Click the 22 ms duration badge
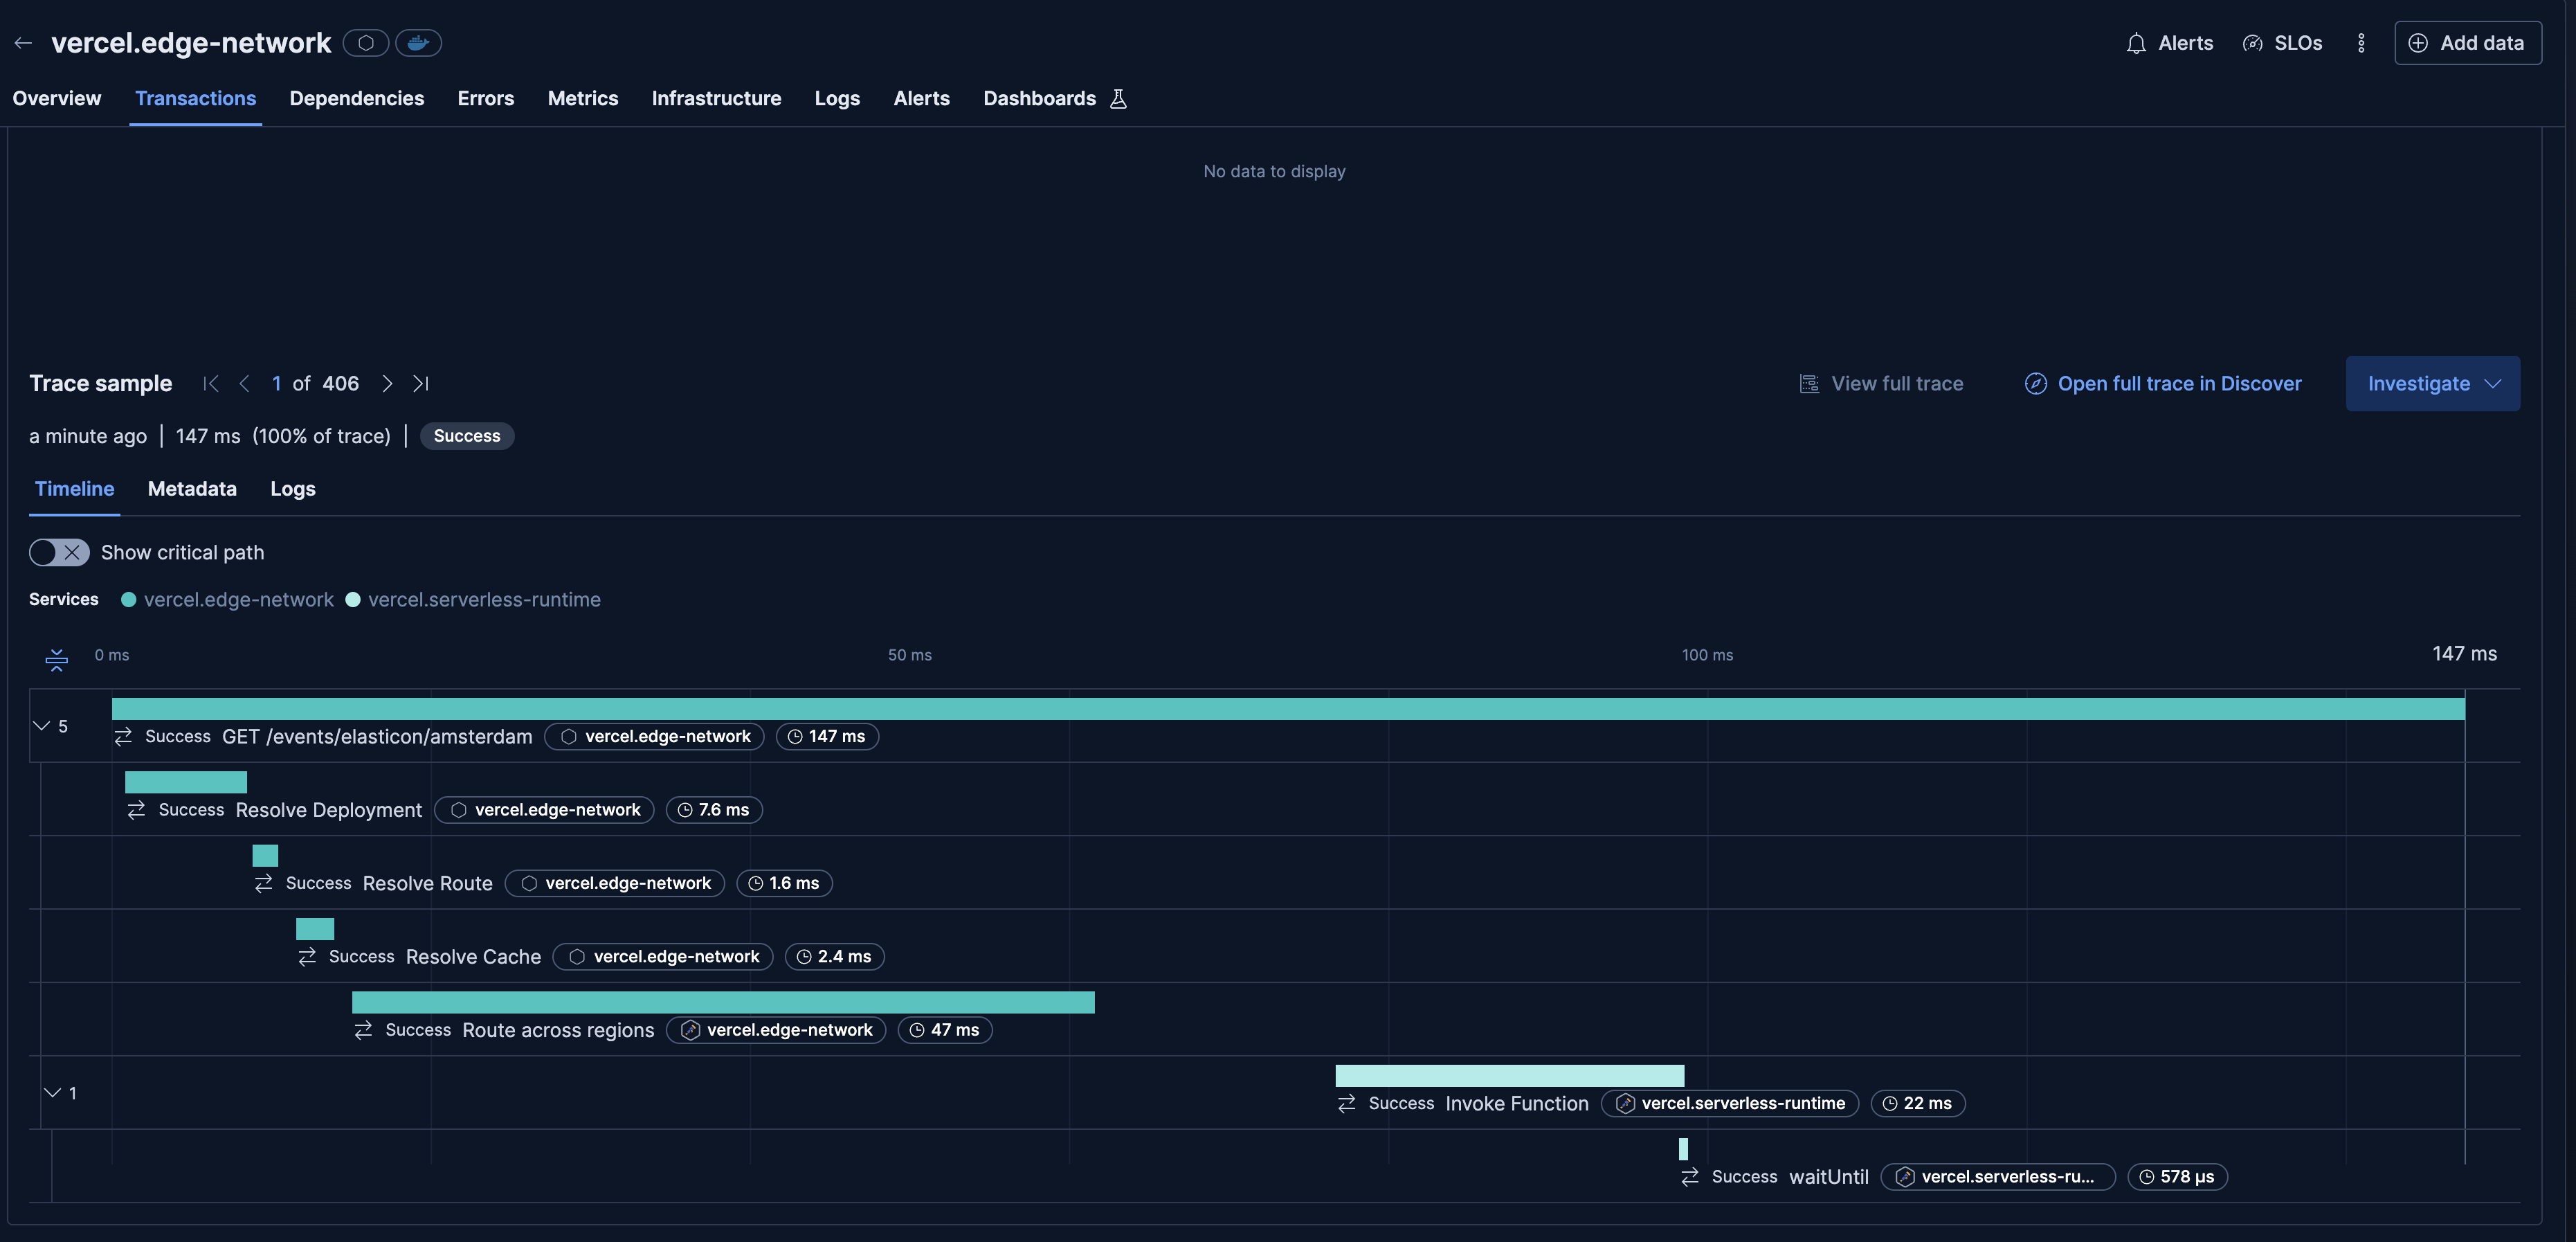The image size is (2576, 1242). point(1918,1104)
